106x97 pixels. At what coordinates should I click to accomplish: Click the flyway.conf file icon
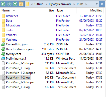(x=3, y=54)
